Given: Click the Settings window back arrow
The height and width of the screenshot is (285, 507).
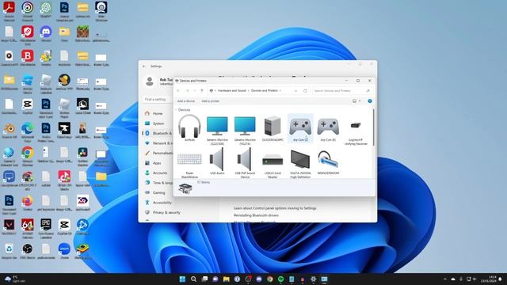Looking at the screenshot, I should click(144, 66).
